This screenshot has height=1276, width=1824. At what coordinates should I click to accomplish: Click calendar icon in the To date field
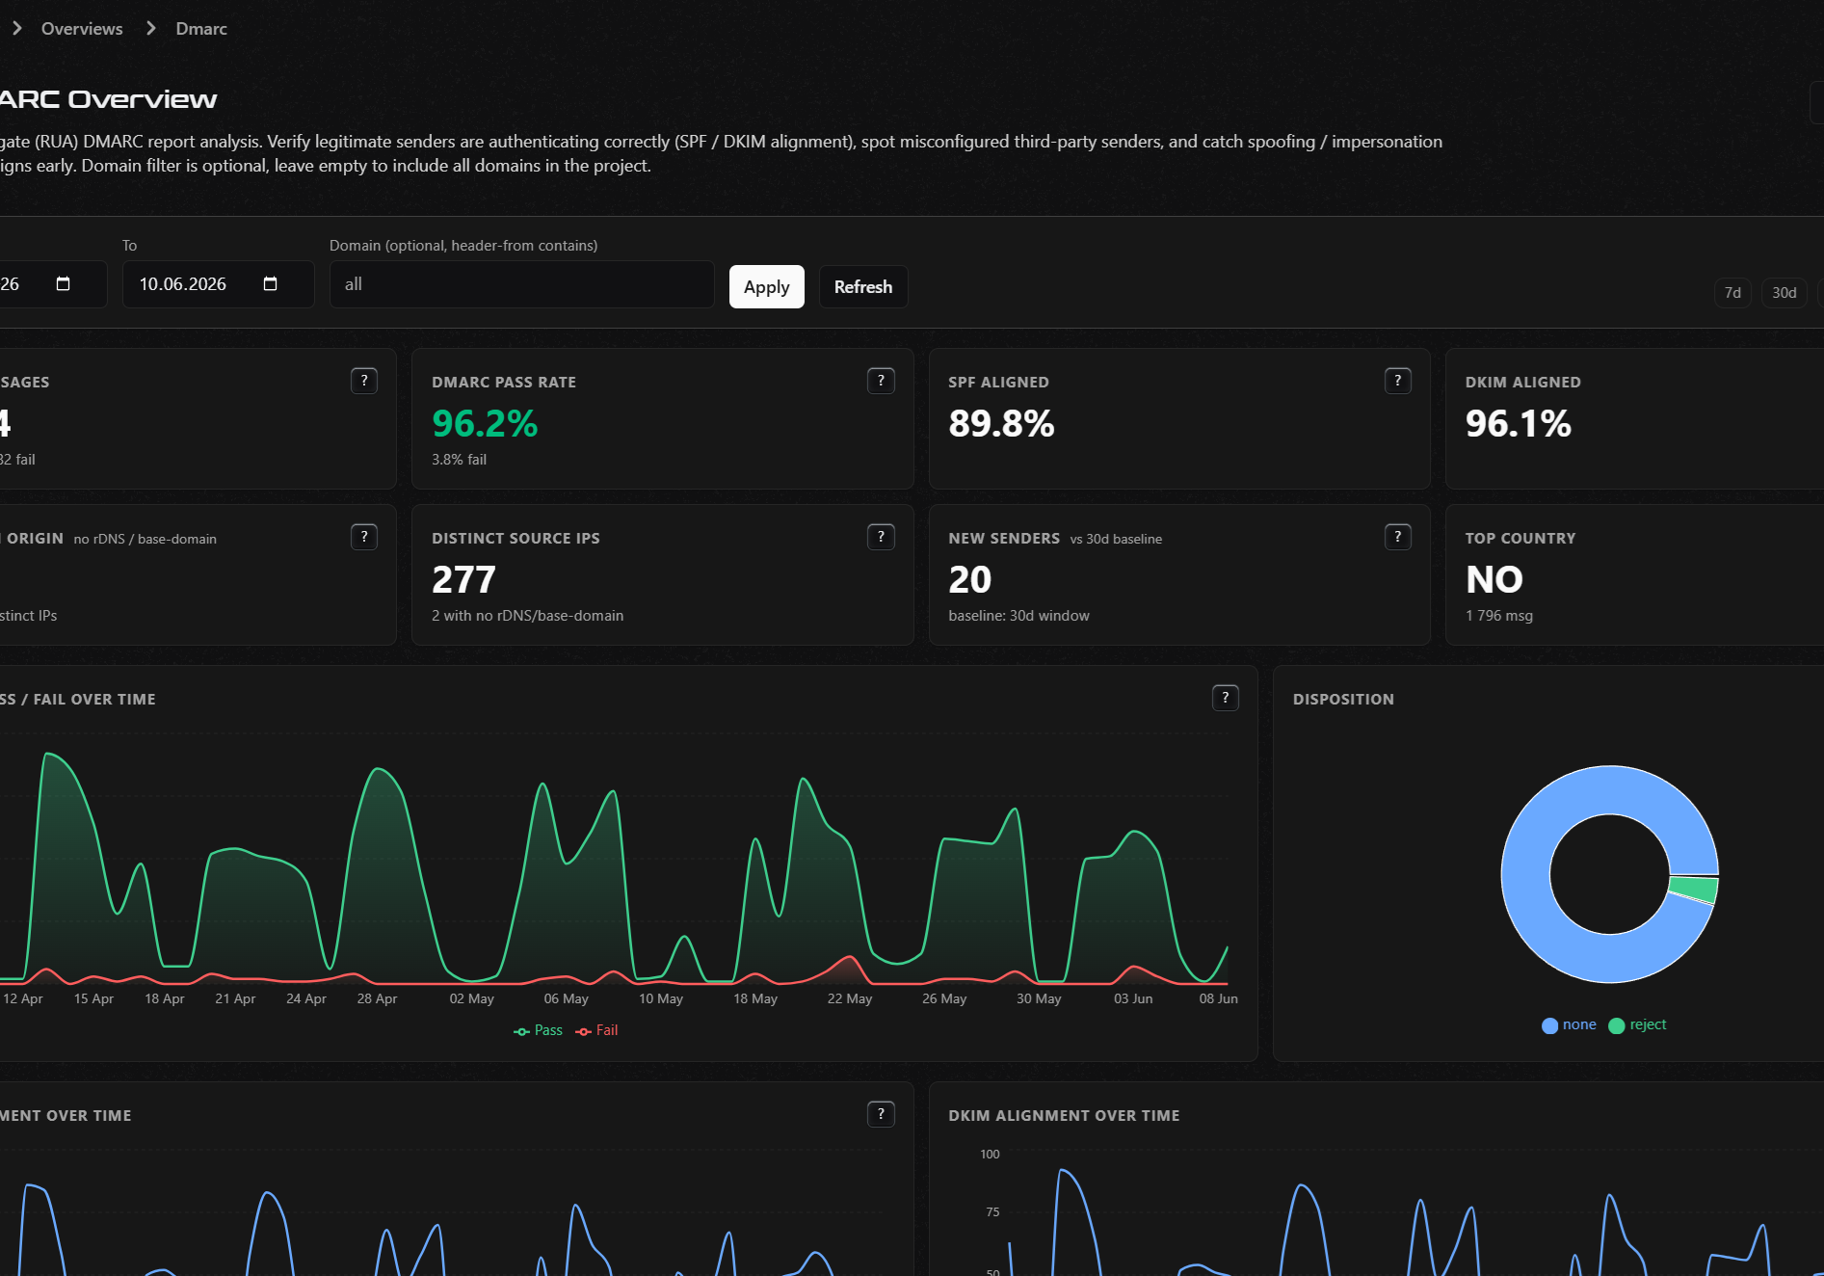(271, 284)
